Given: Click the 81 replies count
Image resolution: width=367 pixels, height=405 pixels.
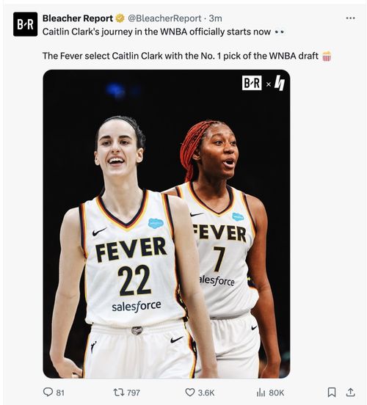Looking at the screenshot, I should 60,393.
